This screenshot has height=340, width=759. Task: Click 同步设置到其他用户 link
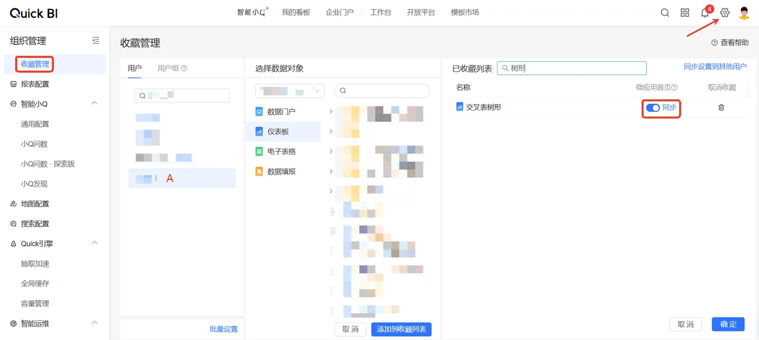(715, 67)
